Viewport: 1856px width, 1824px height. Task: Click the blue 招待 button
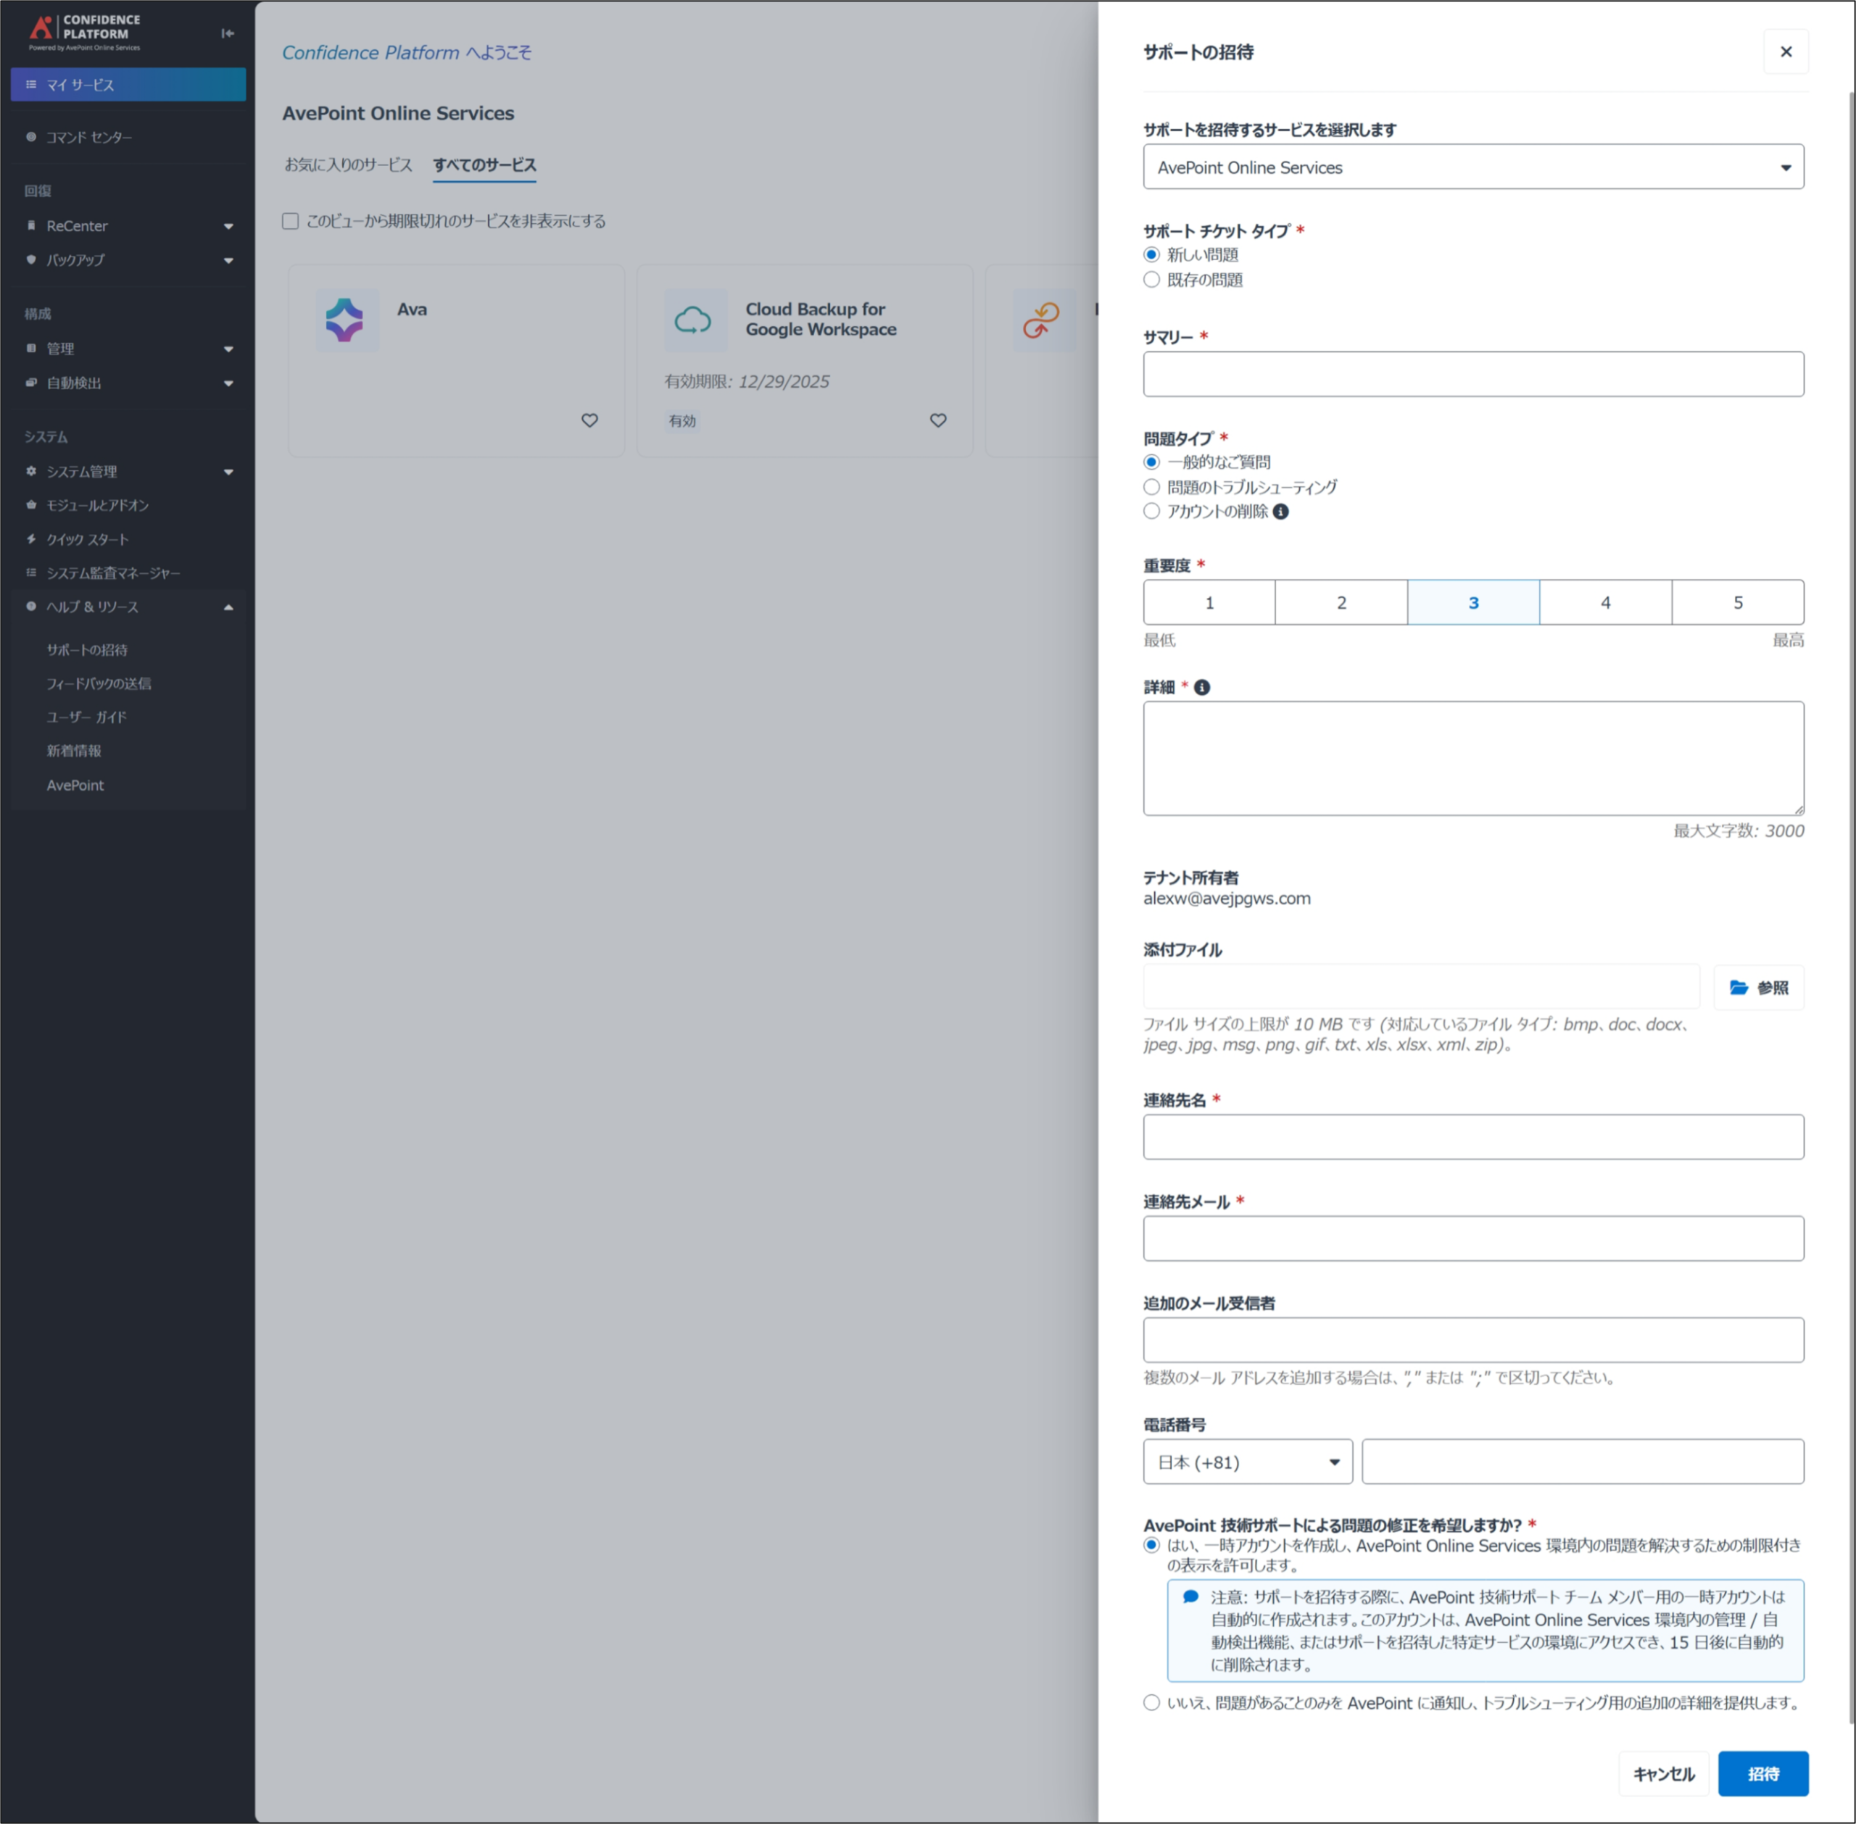pos(1762,1773)
